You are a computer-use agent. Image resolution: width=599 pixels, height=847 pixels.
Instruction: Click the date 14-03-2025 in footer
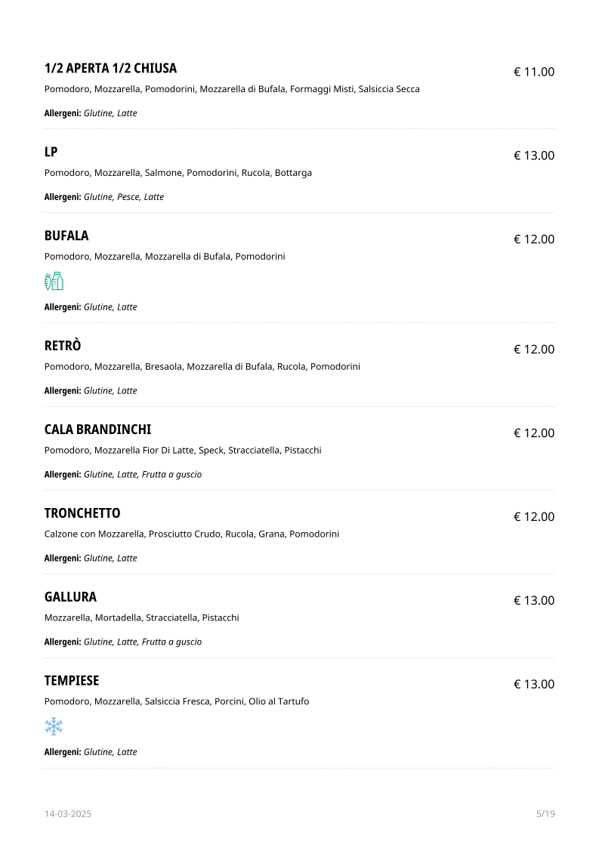click(x=68, y=814)
